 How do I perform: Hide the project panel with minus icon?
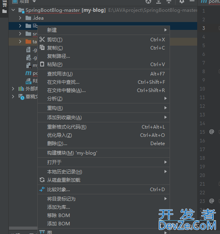point(192,1)
